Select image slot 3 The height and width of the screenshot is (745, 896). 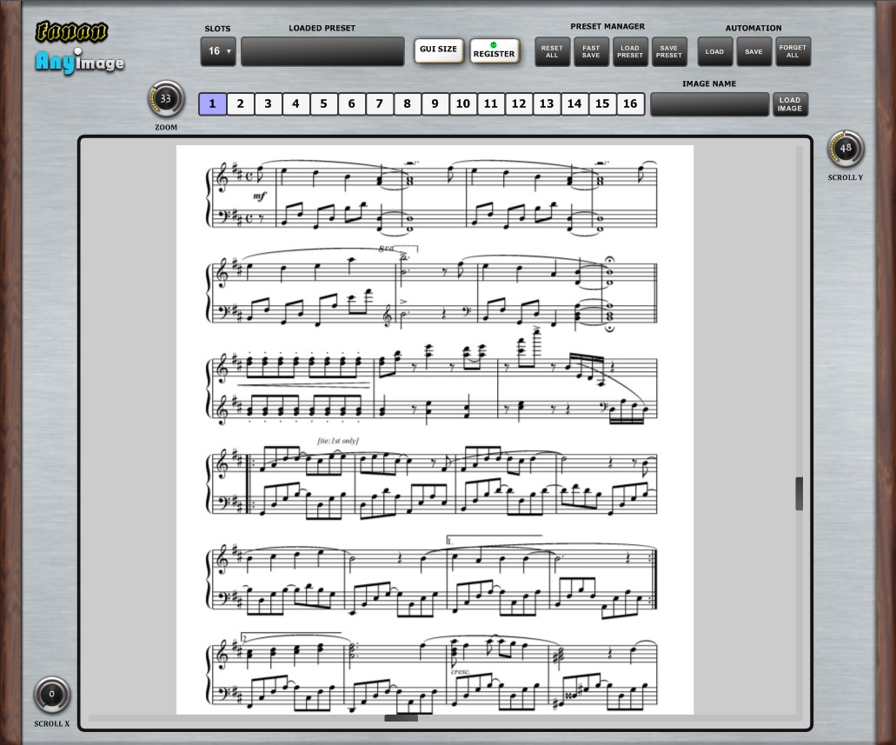coord(268,104)
